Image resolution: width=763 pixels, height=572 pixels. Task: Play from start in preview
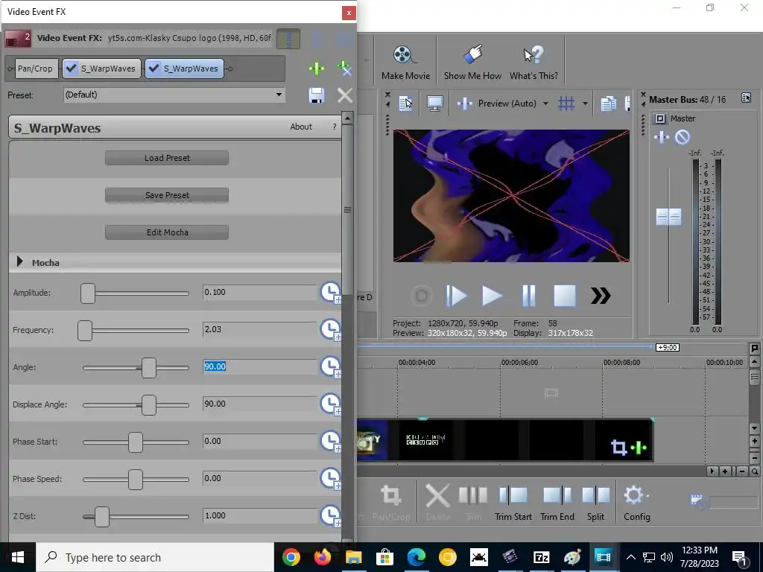click(456, 296)
